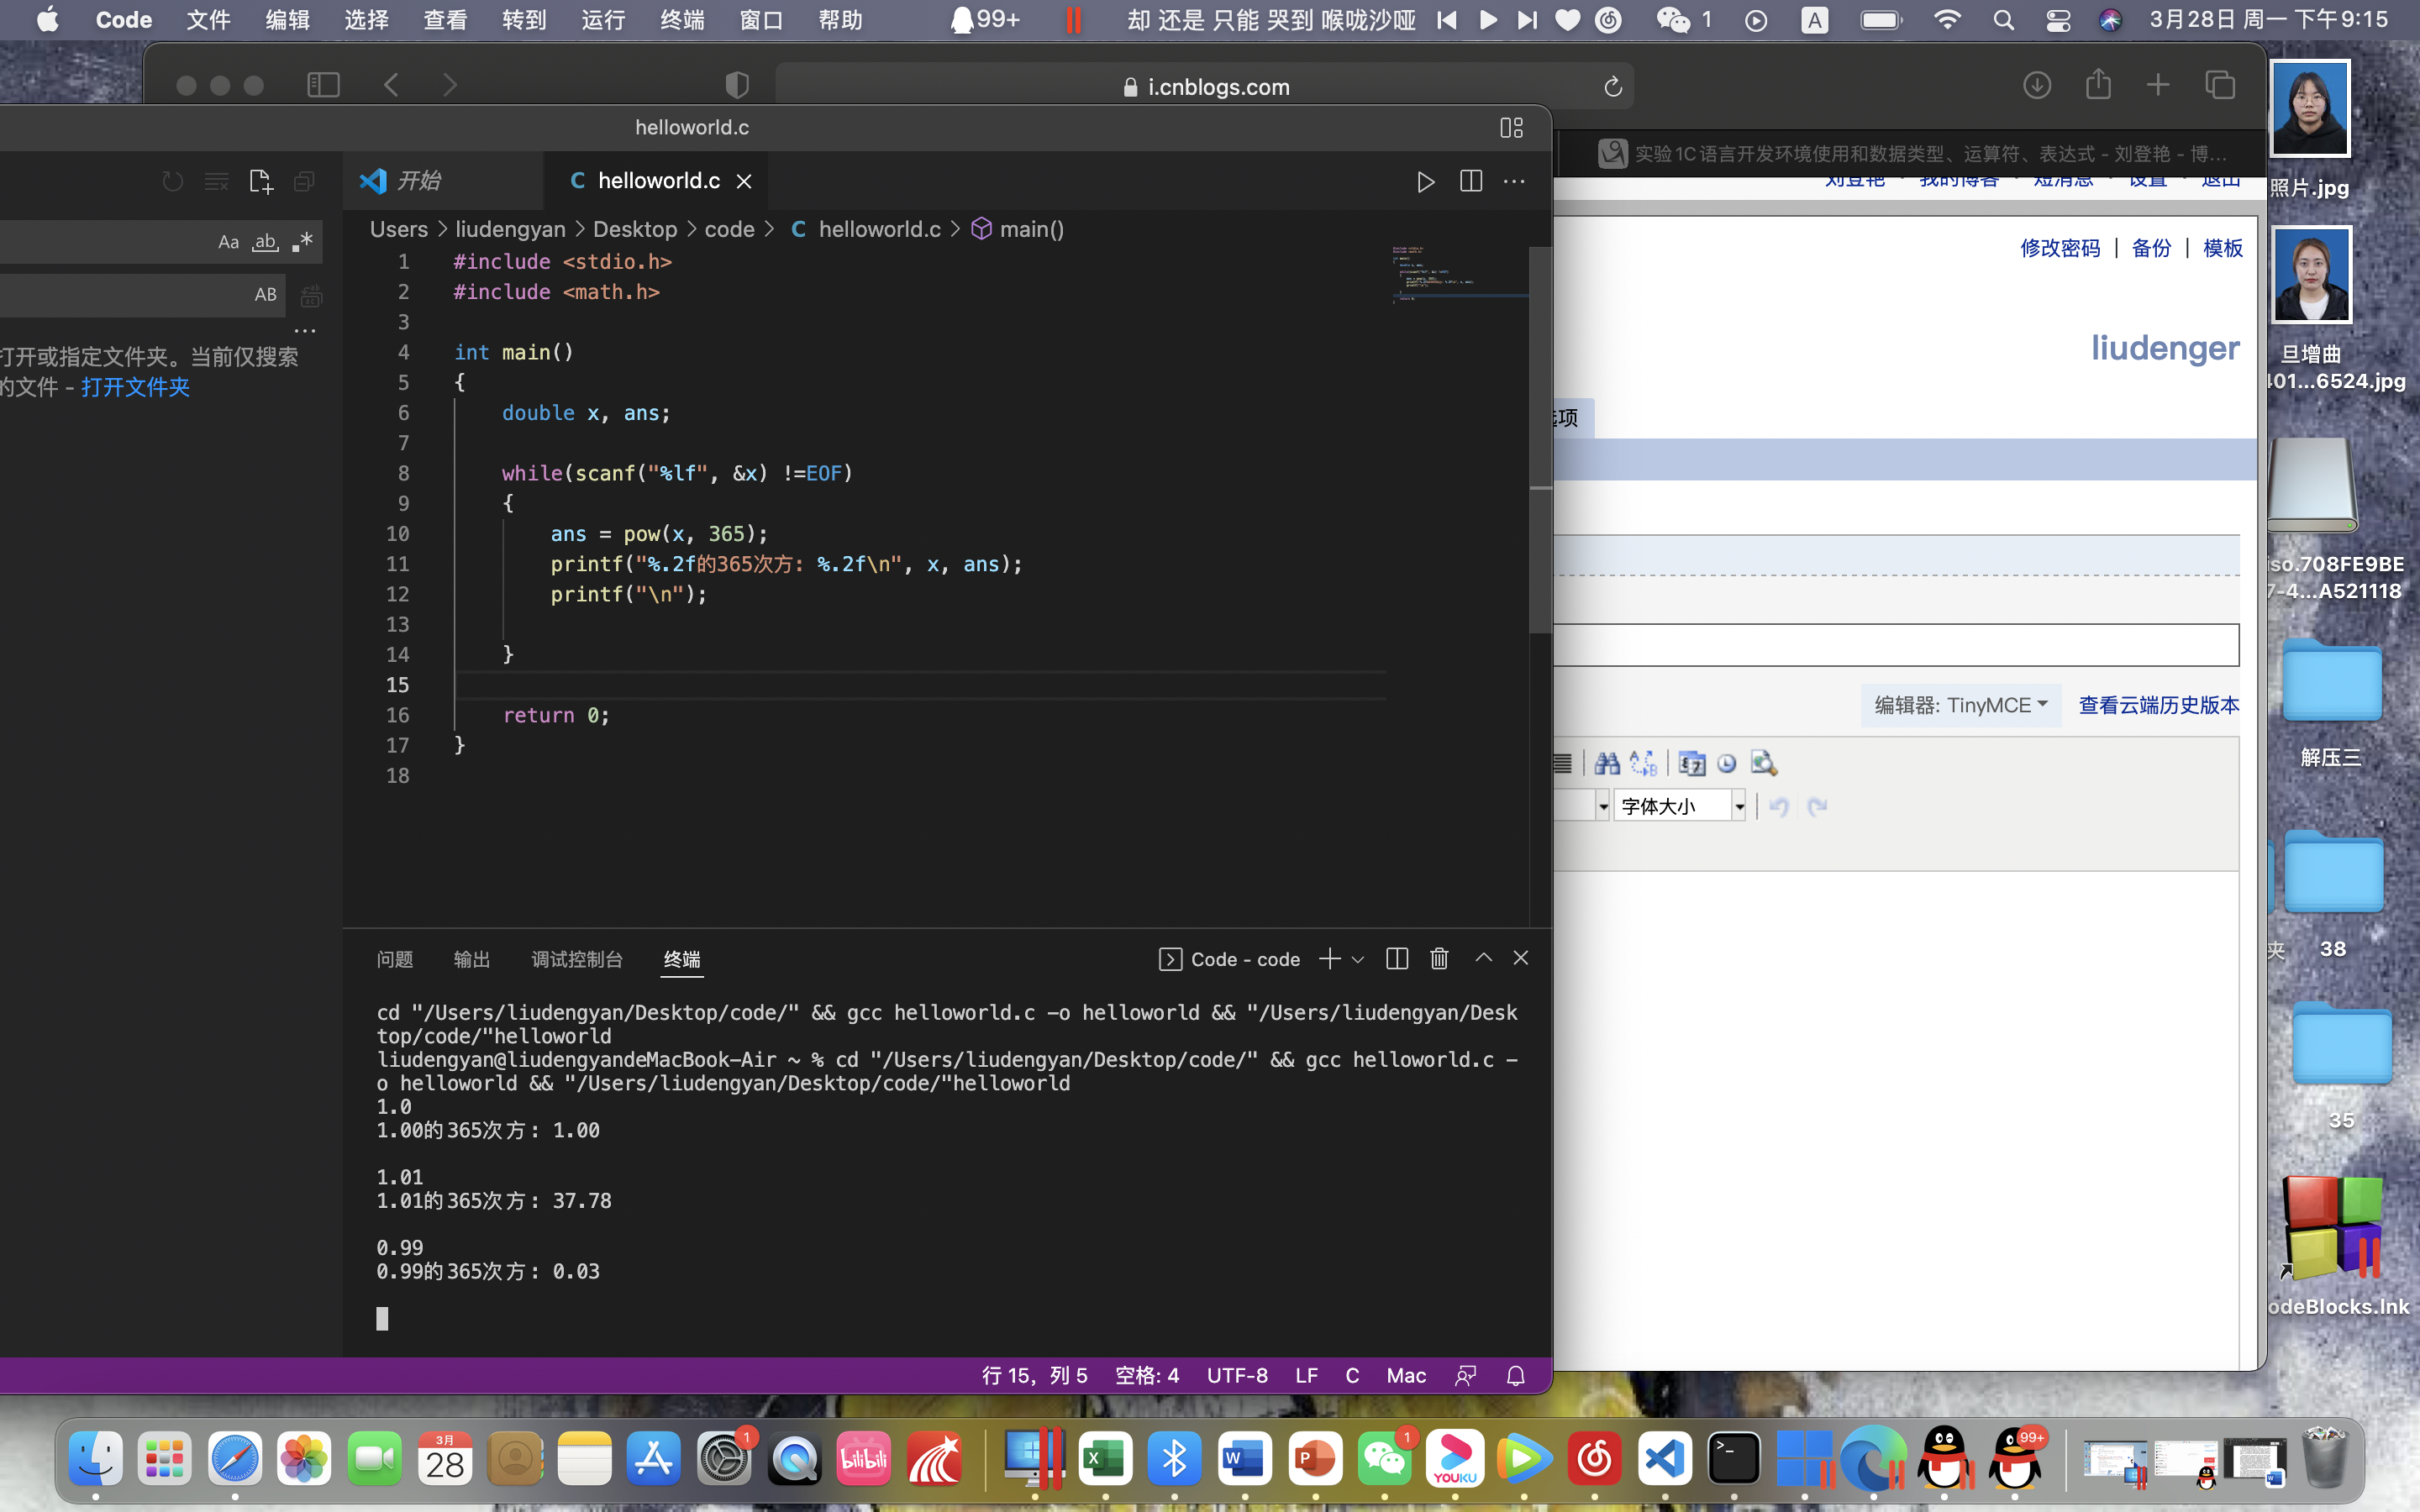Enable regular expression search toggle

coord(302,242)
